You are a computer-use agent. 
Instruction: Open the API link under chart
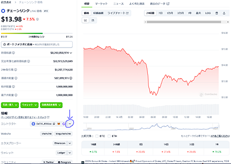point(220,136)
